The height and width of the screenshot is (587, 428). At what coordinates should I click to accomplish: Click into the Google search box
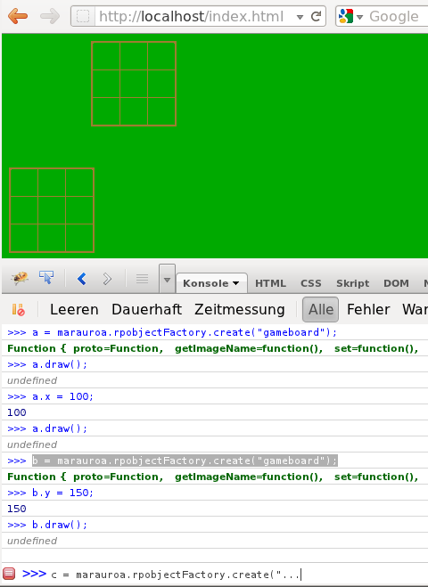click(398, 16)
